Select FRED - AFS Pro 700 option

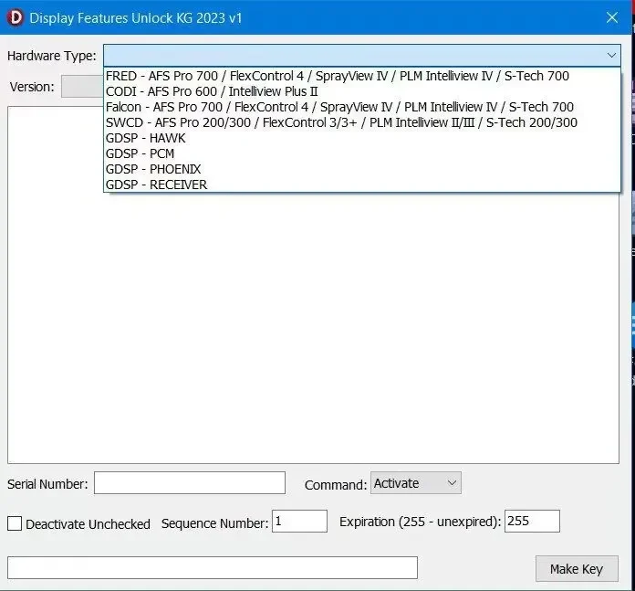(361, 76)
